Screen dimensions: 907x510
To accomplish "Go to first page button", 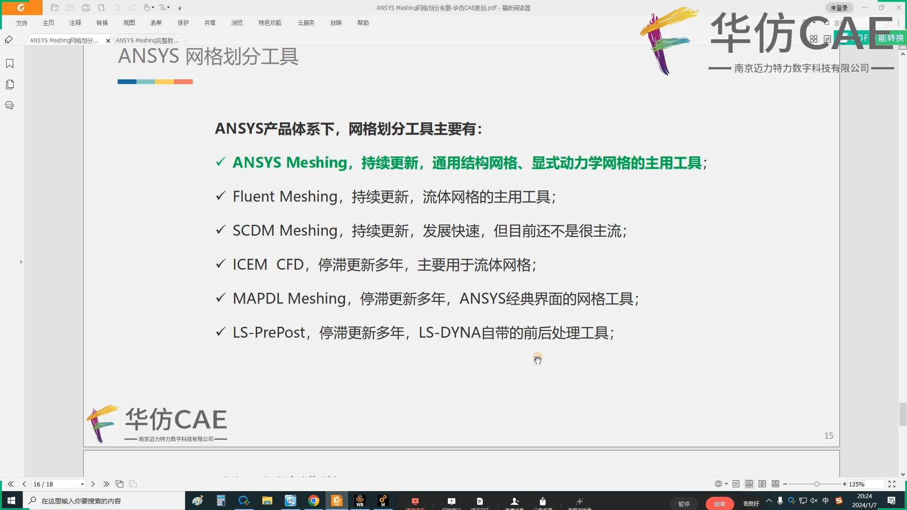I will (11, 484).
